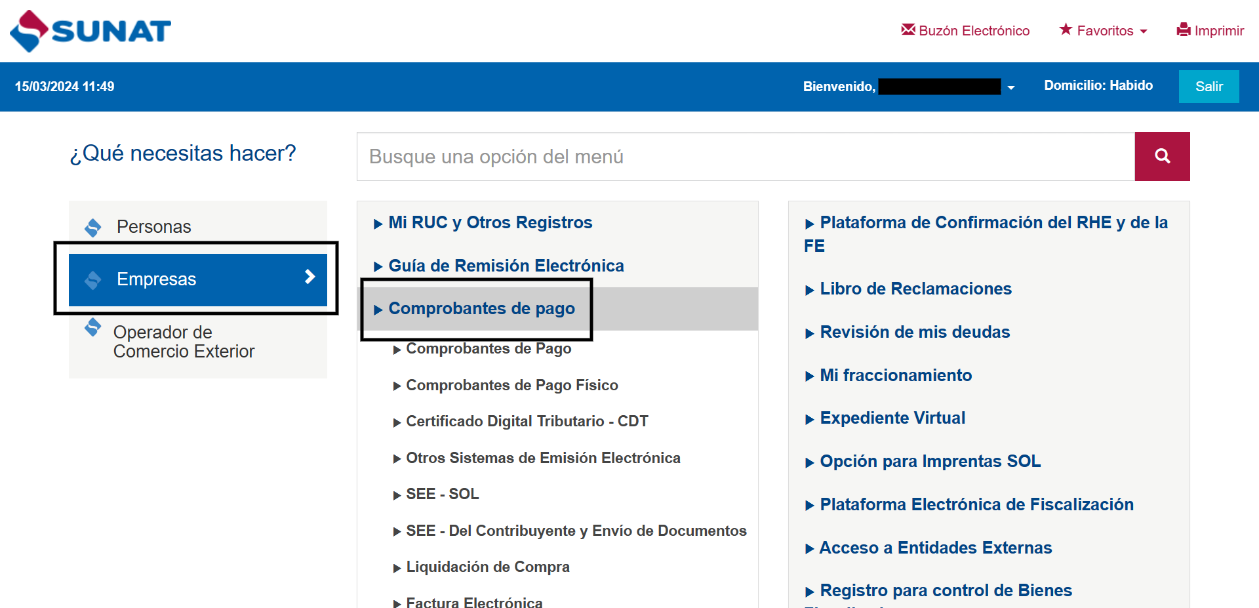
Task: Expand Guía de Remisión Electrónica
Action: pyautogui.click(x=499, y=266)
